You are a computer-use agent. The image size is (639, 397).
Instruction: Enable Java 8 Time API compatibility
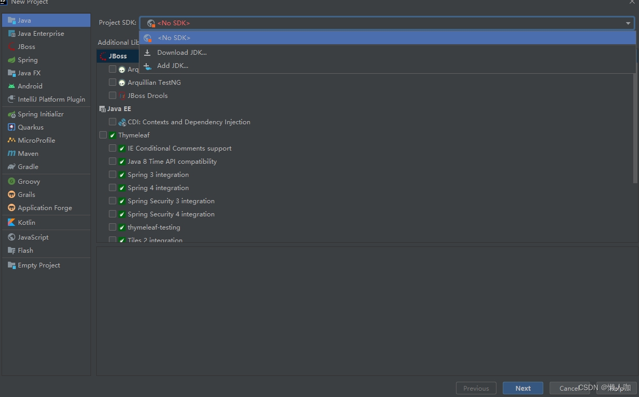tap(113, 162)
